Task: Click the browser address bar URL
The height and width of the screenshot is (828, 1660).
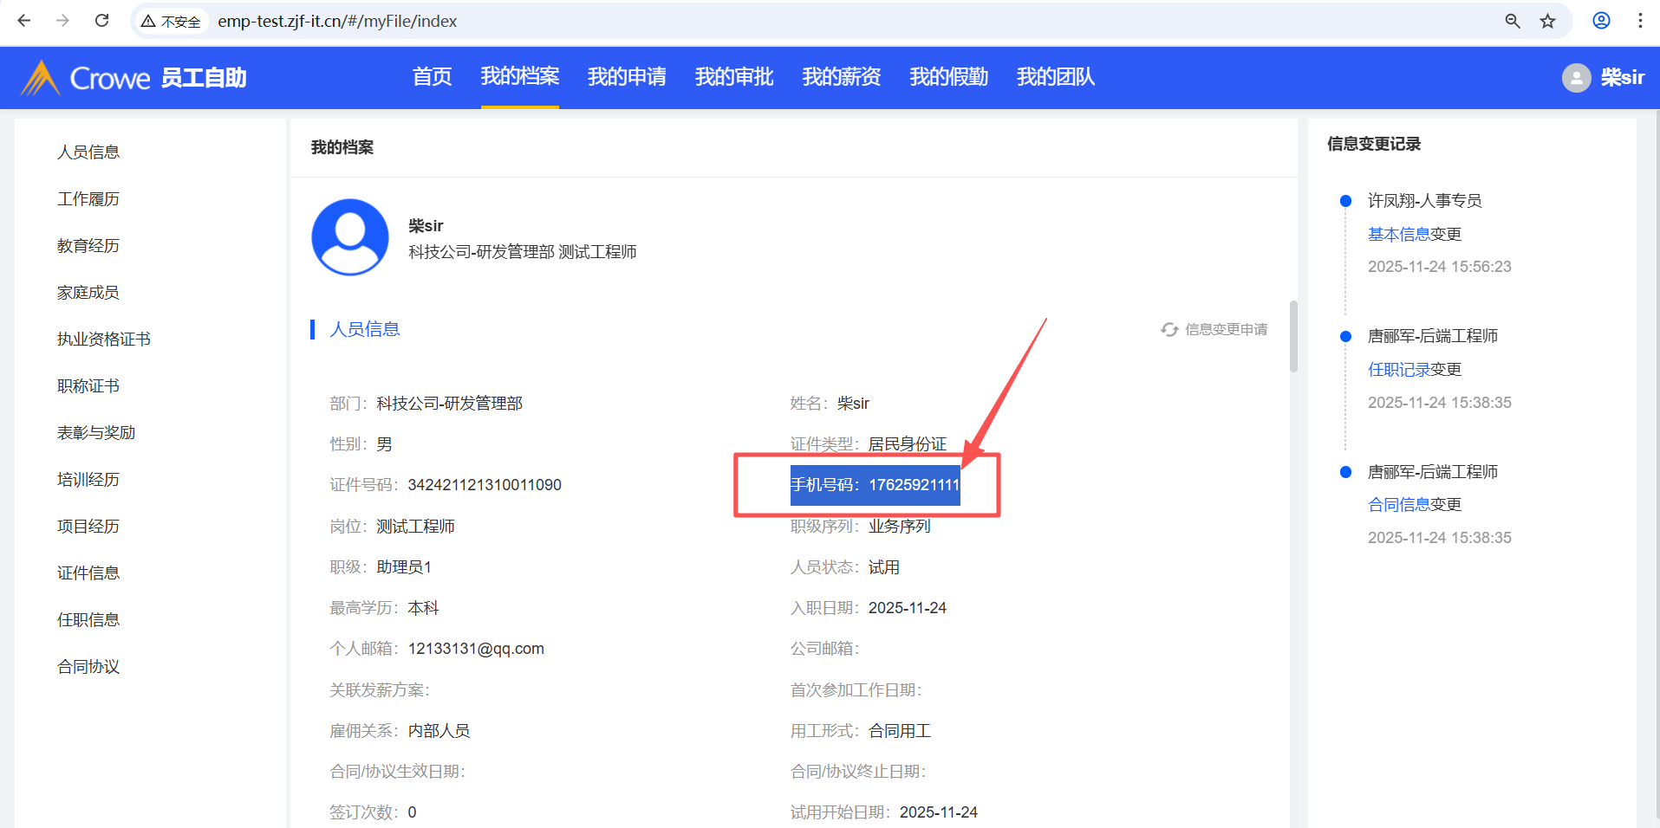Action: (338, 21)
